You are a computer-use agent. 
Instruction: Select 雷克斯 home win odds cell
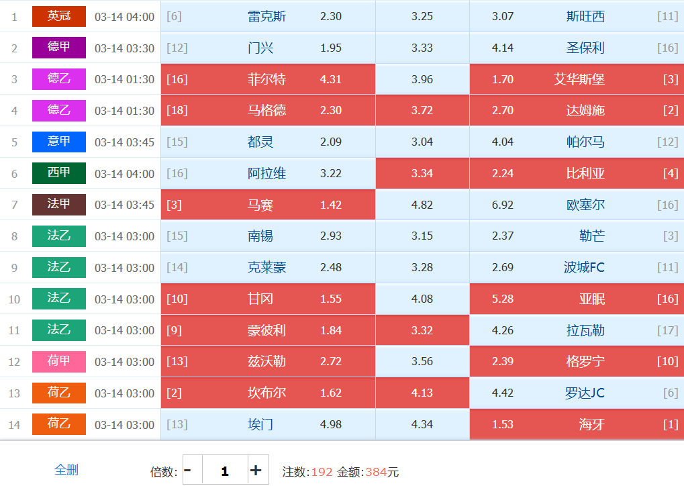268,16
